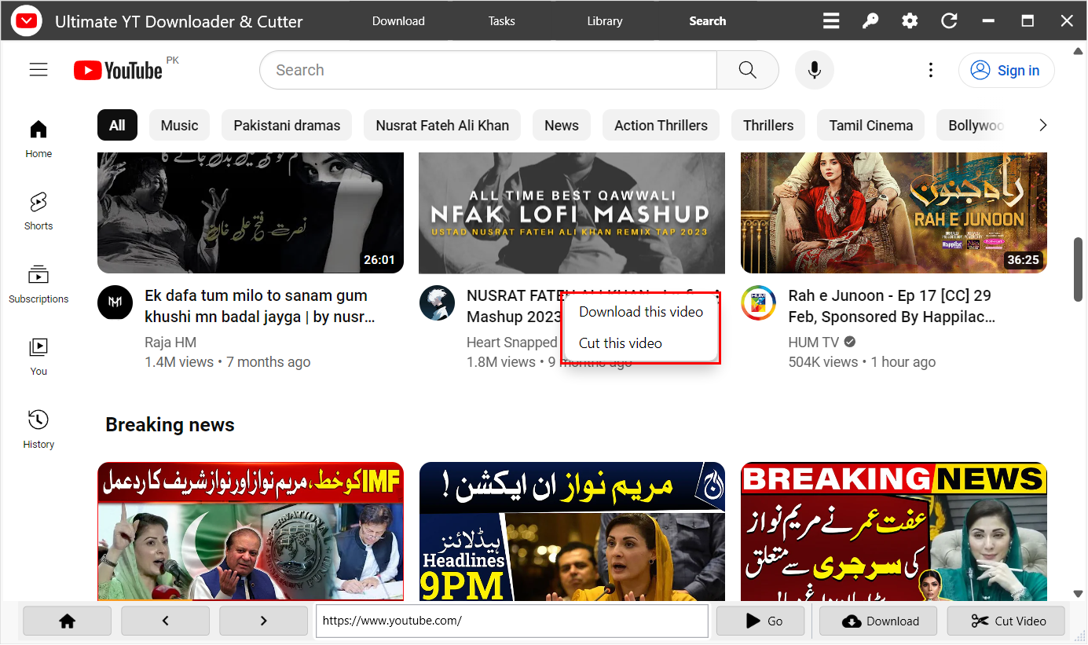The image size is (1088, 645).
Task: Go forward with the right arrow button
Action: point(263,621)
